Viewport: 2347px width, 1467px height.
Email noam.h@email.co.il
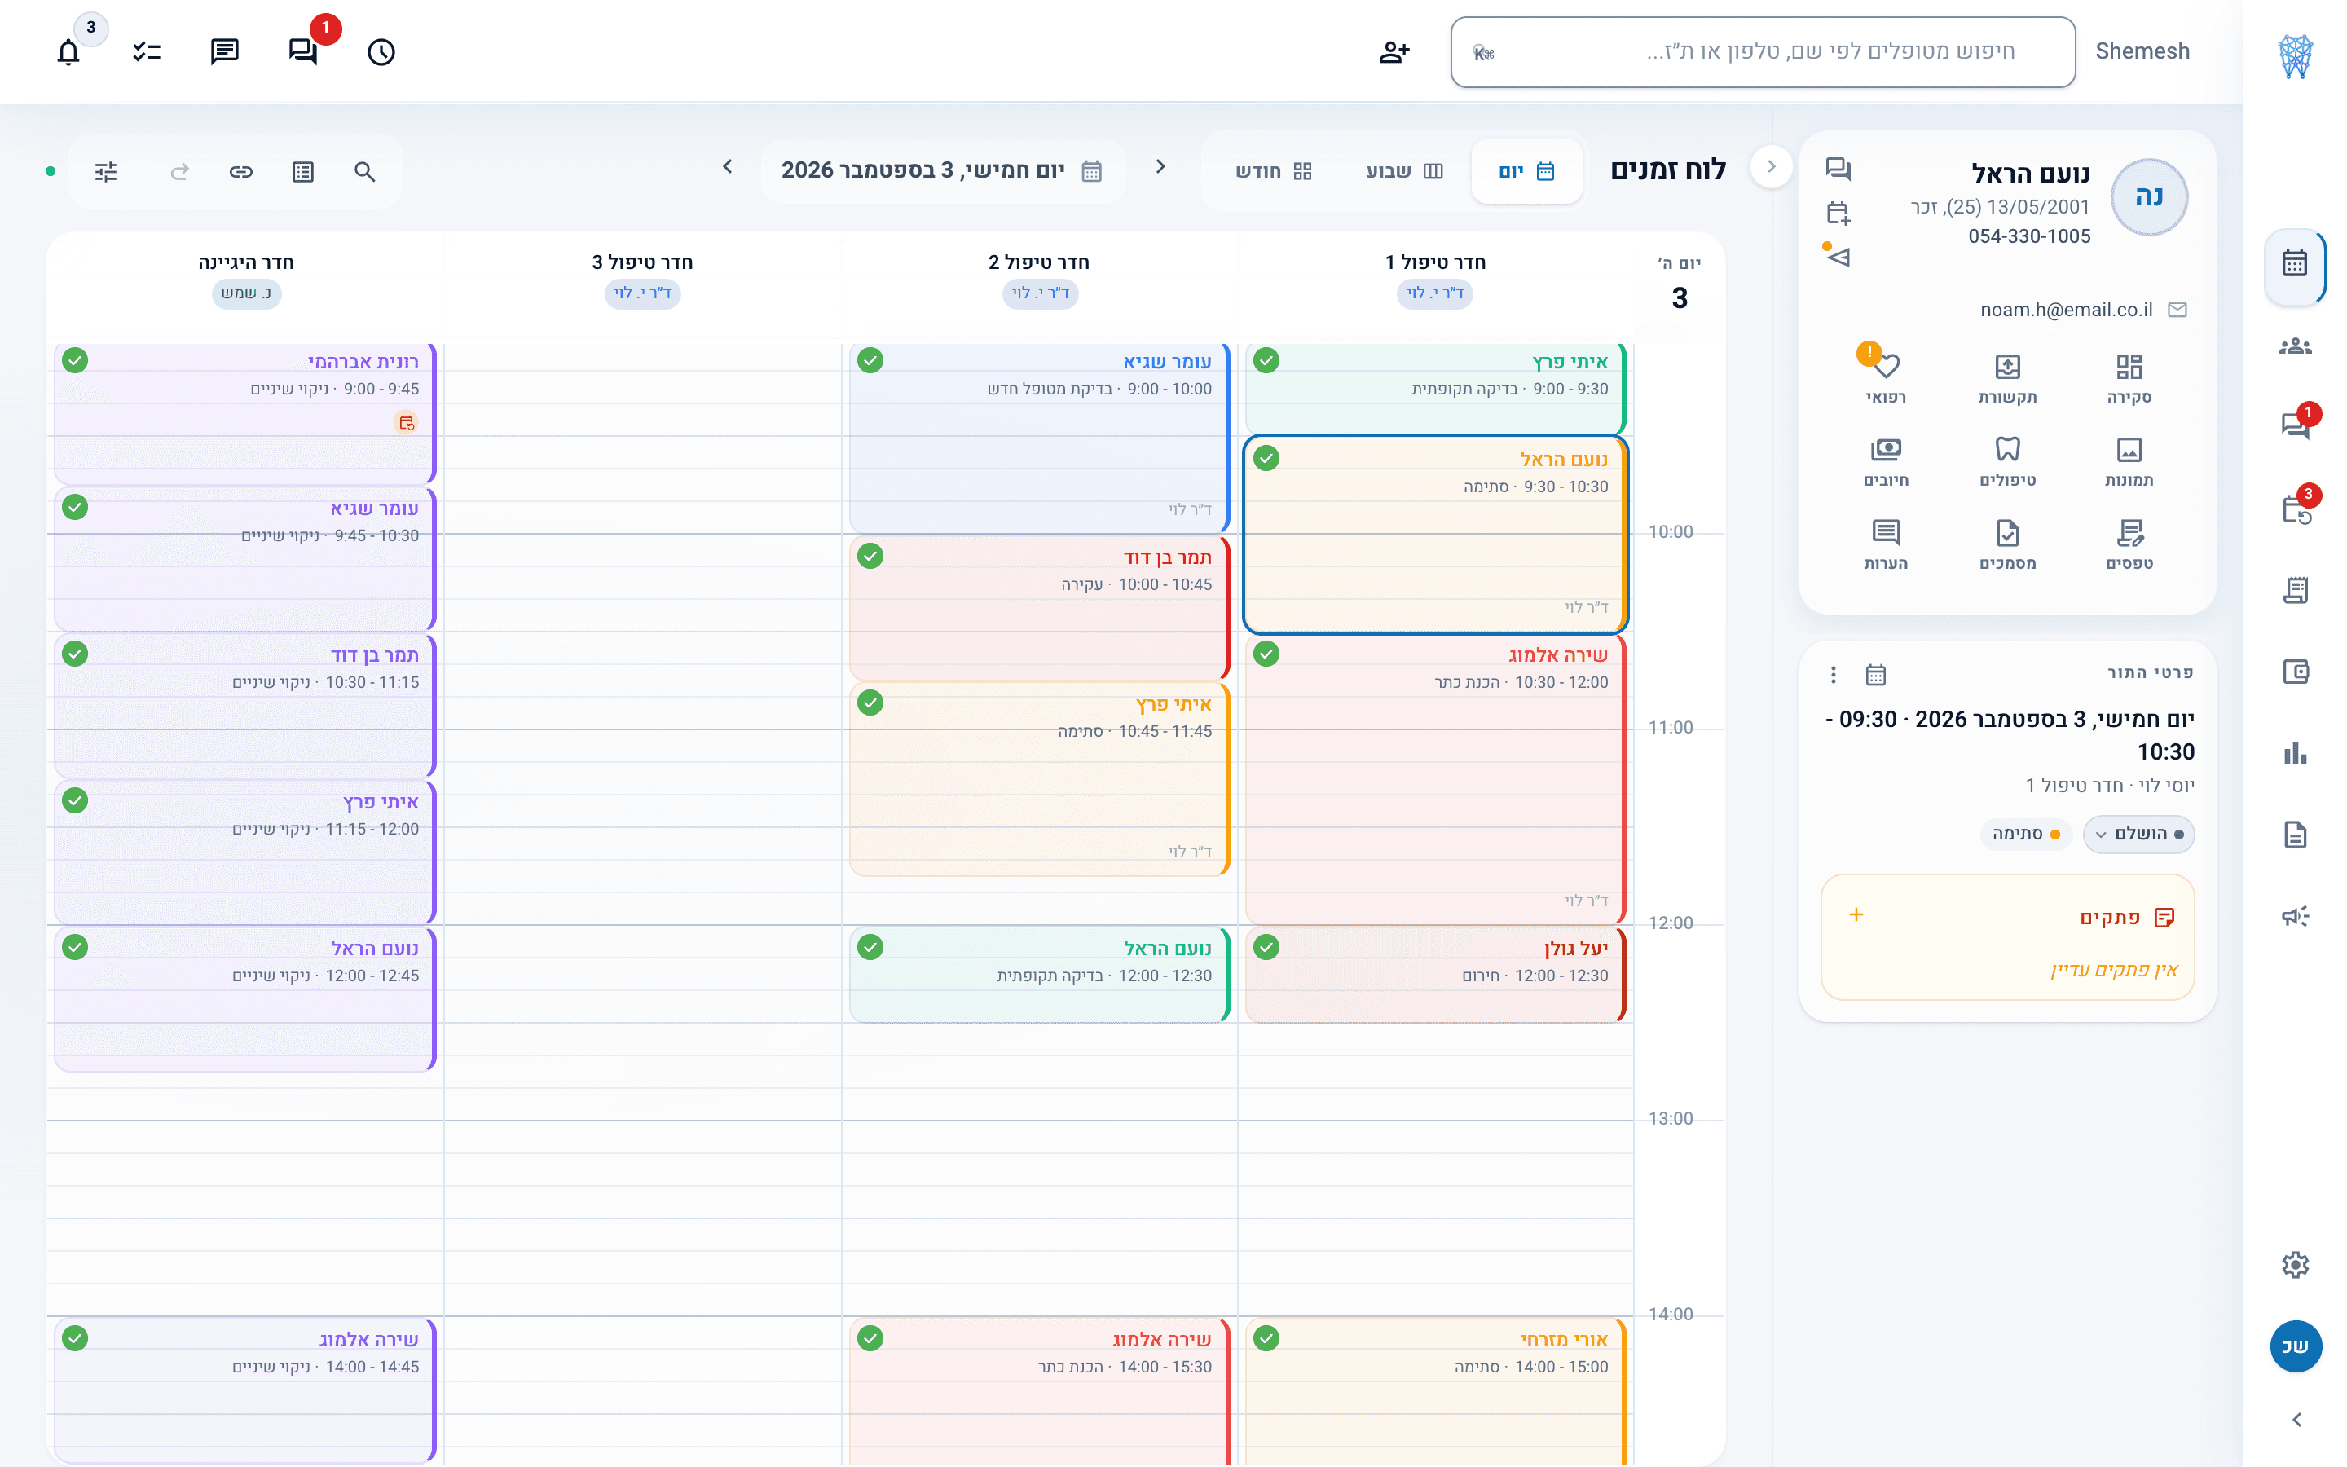pos(2066,311)
